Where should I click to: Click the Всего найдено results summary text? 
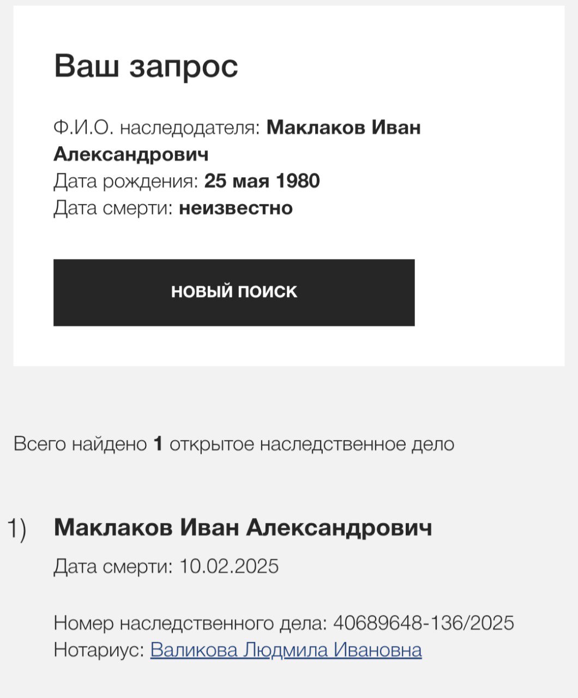80,444
